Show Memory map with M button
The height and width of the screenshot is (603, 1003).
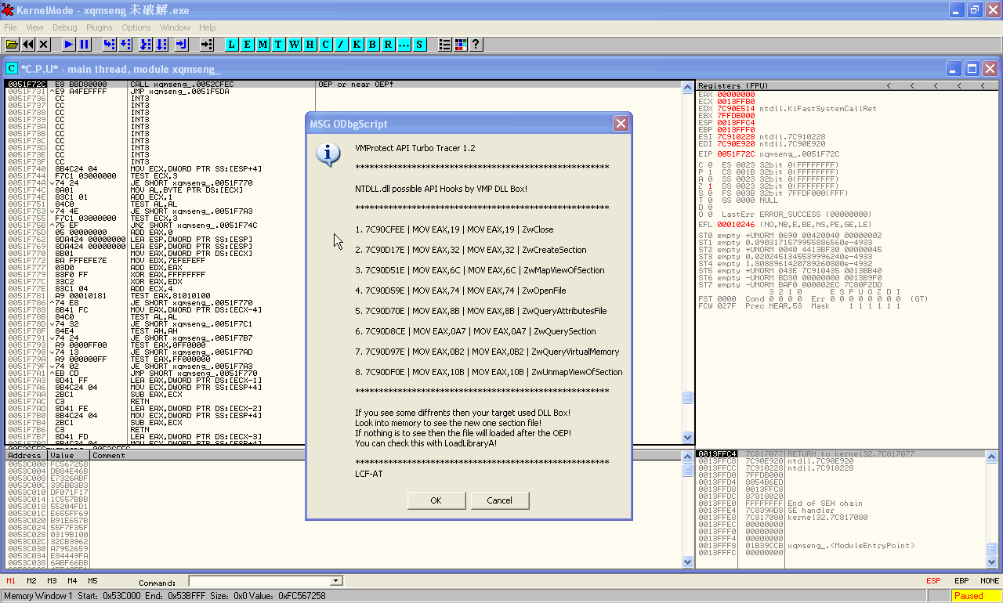click(x=263, y=45)
